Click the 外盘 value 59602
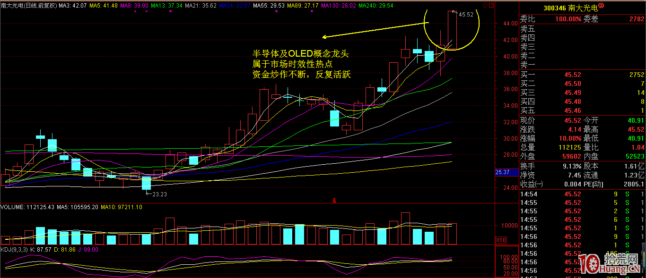Screen dimensions: 646x278 coord(572,156)
